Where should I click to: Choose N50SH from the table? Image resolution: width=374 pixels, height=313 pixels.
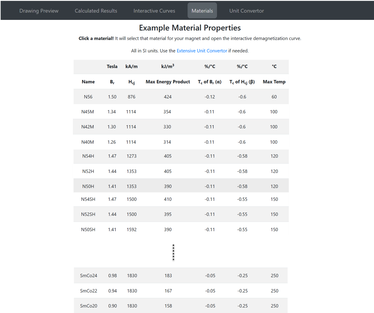pos(88,230)
